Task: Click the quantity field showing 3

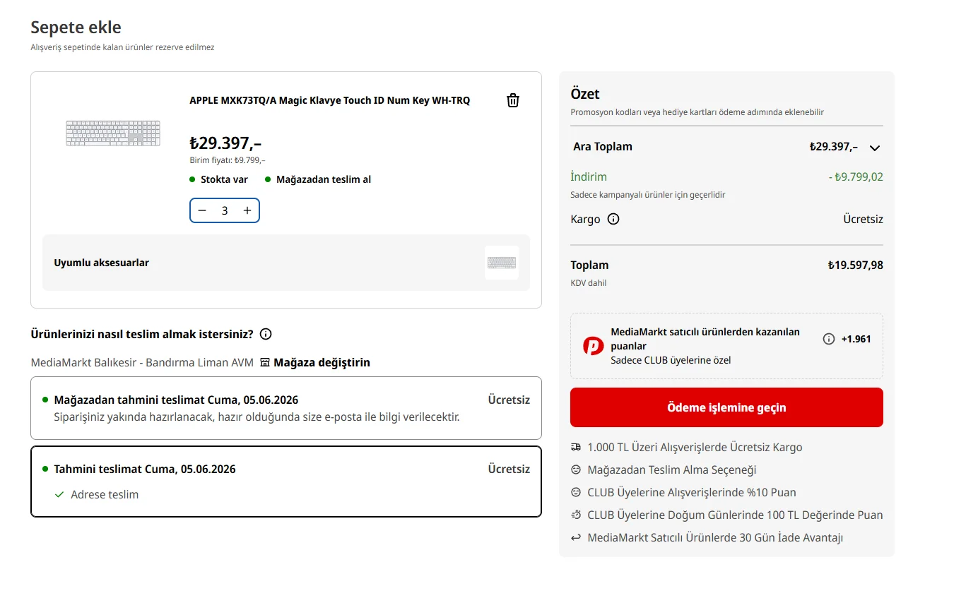Action: 225,210
